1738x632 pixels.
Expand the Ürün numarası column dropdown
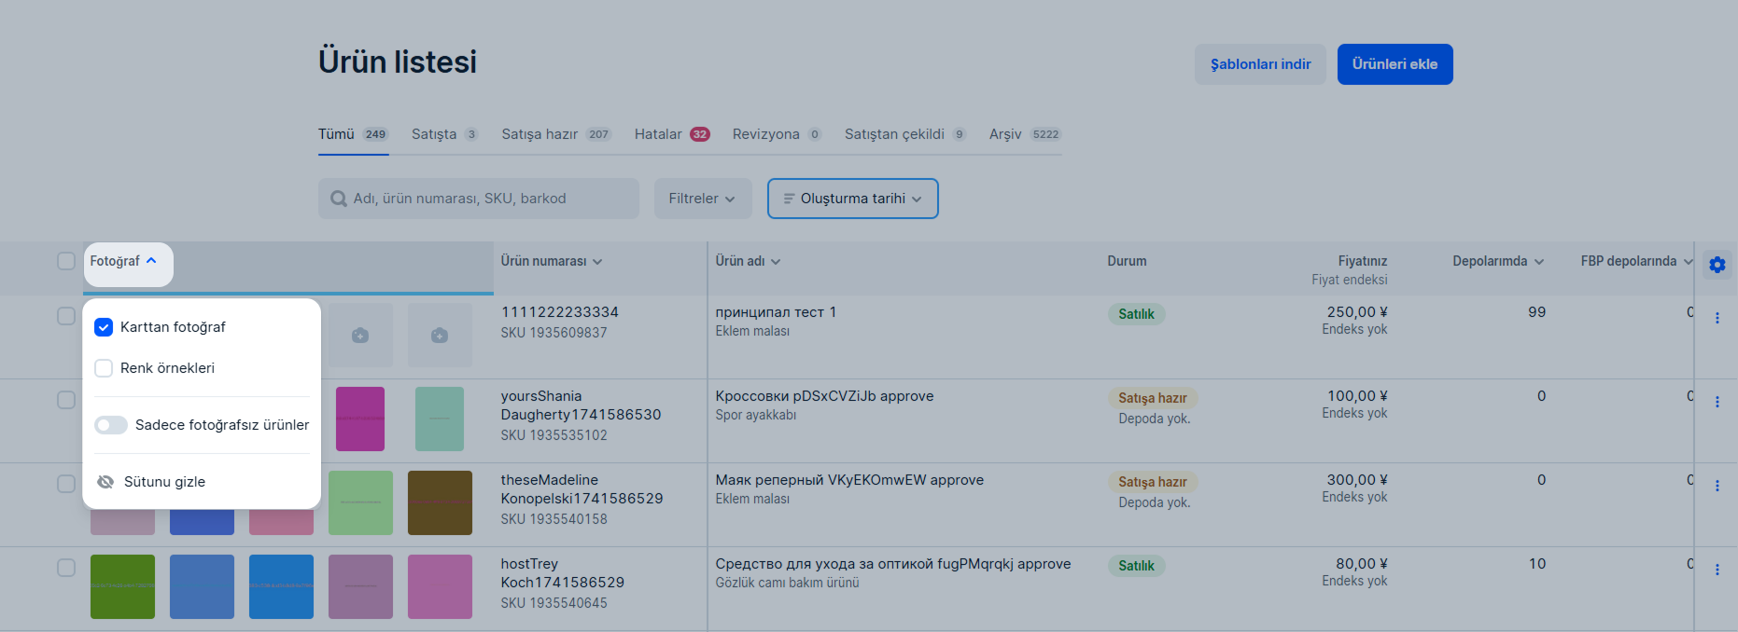551,261
